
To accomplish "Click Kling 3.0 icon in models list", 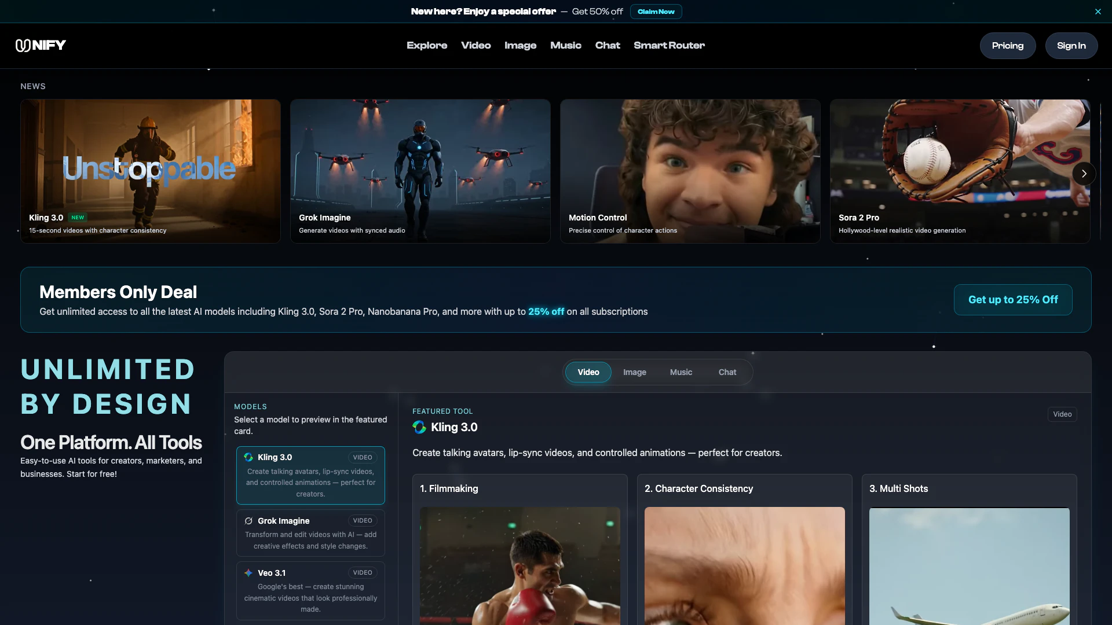I will 248,457.
